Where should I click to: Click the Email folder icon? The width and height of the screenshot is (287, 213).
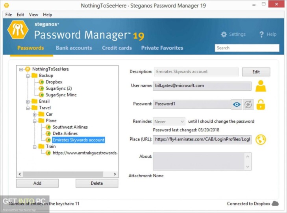pyautogui.click(x=34, y=101)
